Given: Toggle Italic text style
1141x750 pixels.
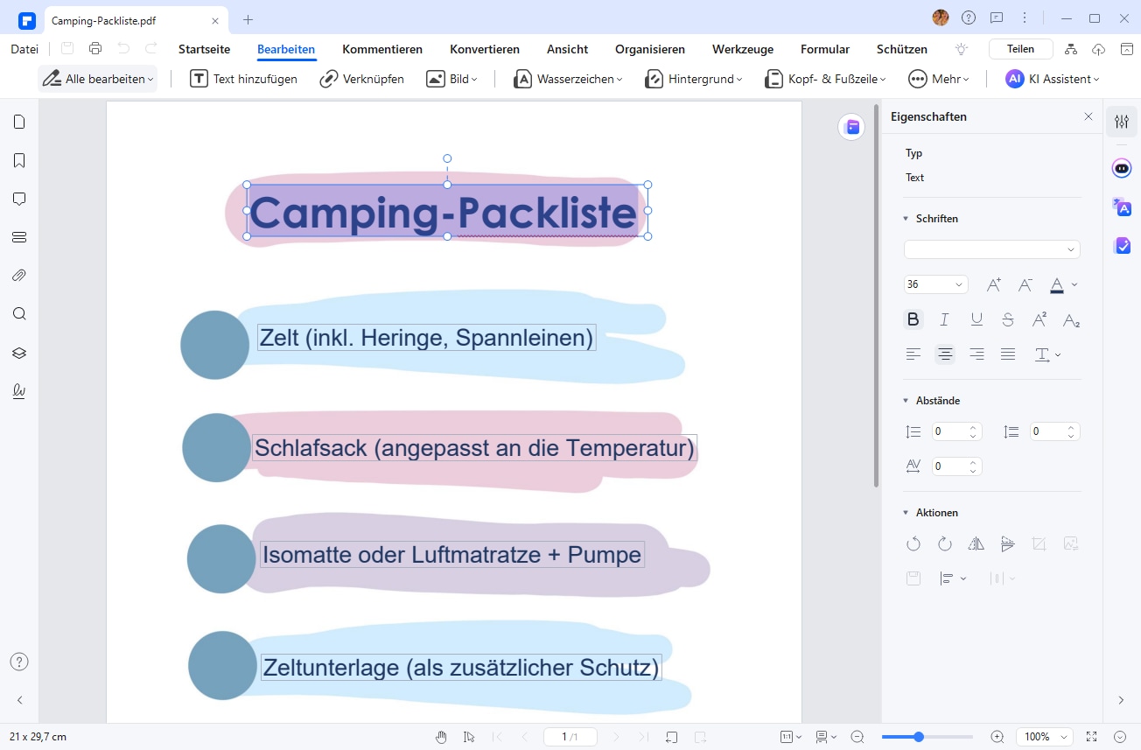Looking at the screenshot, I should pos(945,319).
